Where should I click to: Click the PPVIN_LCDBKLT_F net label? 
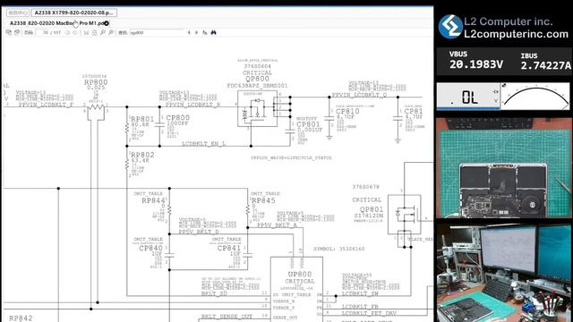46,105
